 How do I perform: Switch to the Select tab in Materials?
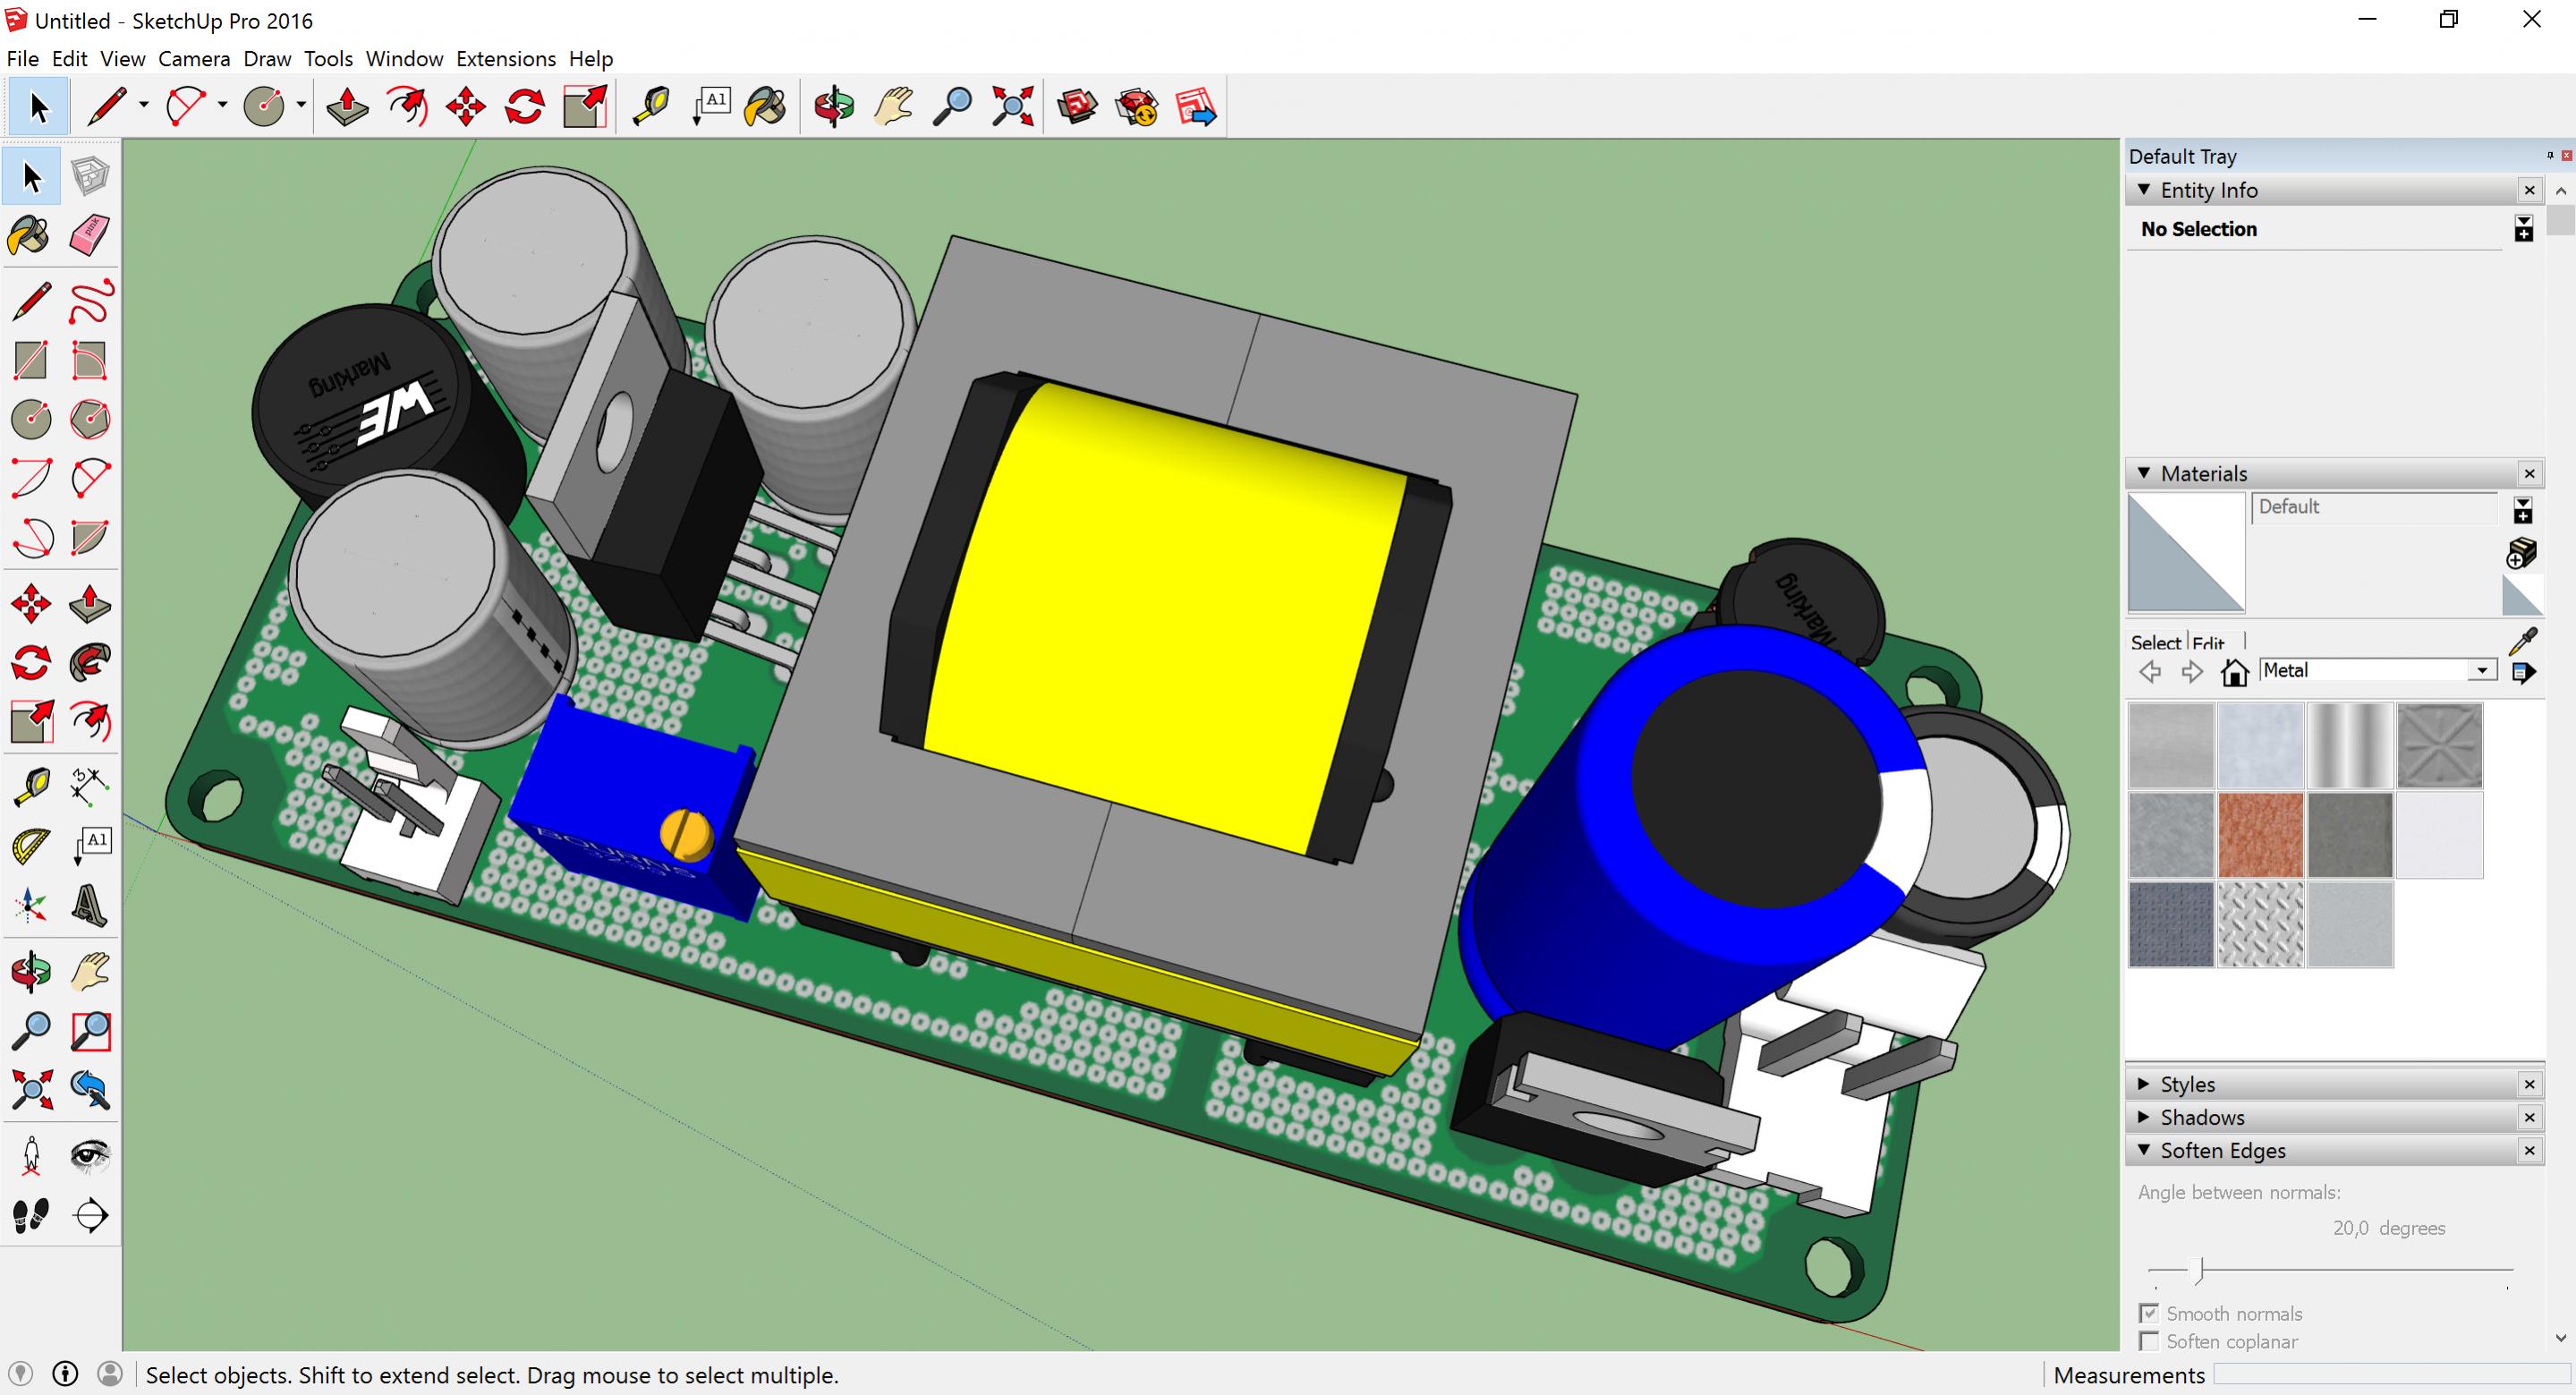[2155, 643]
